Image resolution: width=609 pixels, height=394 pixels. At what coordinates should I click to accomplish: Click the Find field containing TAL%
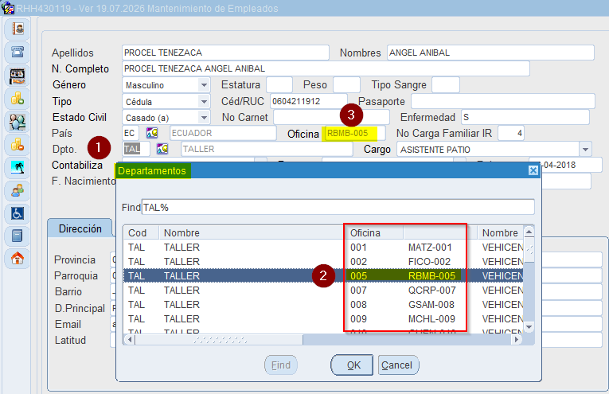pyautogui.click(x=338, y=207)
